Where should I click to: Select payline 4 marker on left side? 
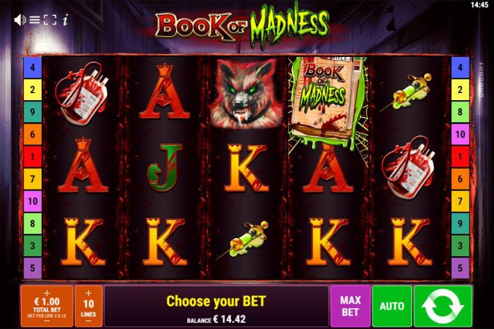pyautogui.click(x=32, y=67)
